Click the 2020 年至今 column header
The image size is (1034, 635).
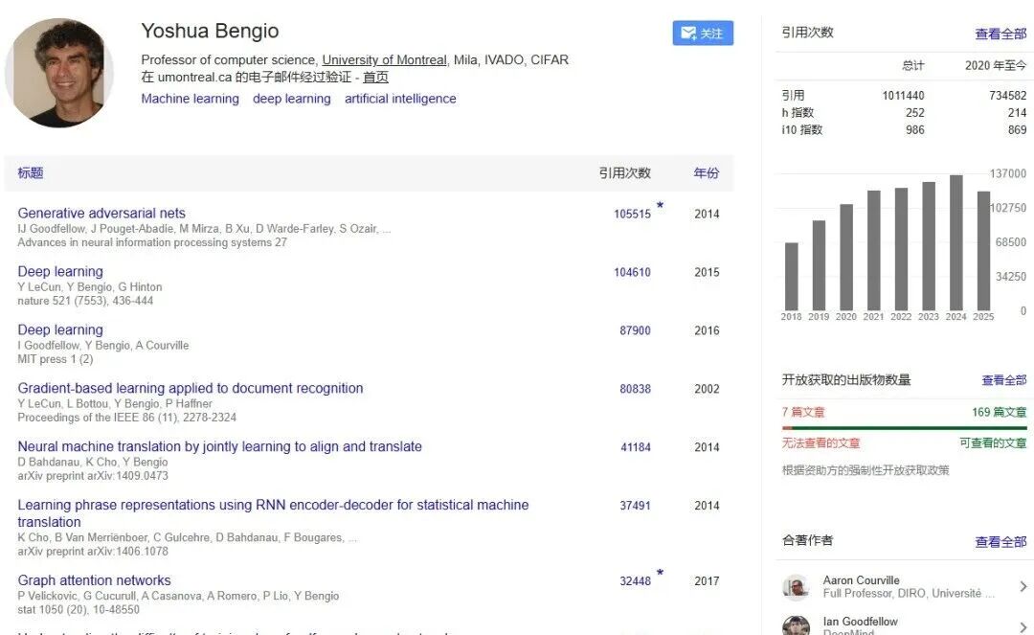tap(995, 65)
